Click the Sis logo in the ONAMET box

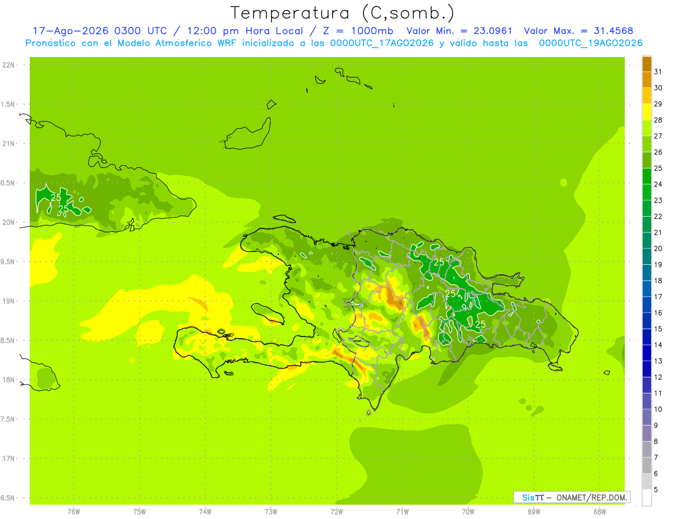pos(533,497)
